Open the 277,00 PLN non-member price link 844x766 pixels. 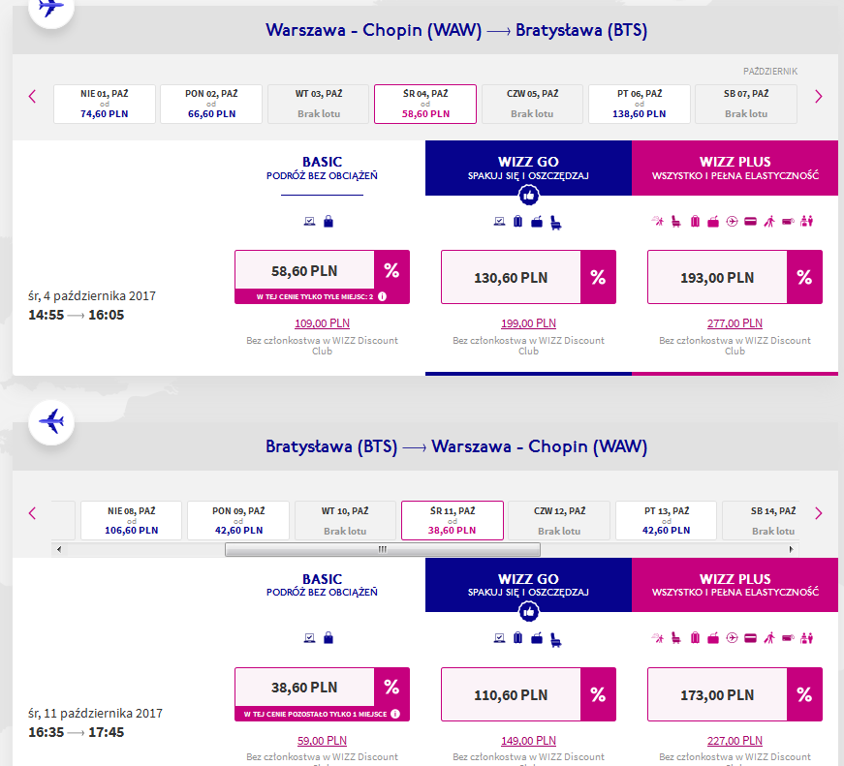[735, 323]
